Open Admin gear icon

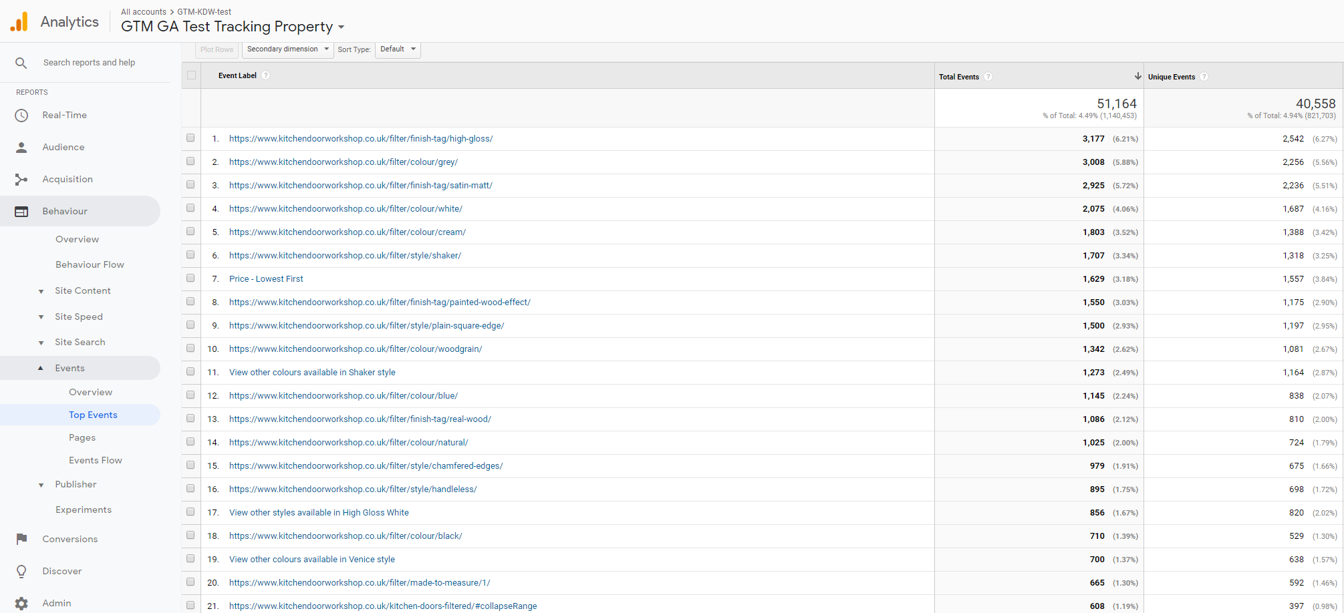click(x=21, y=603)
